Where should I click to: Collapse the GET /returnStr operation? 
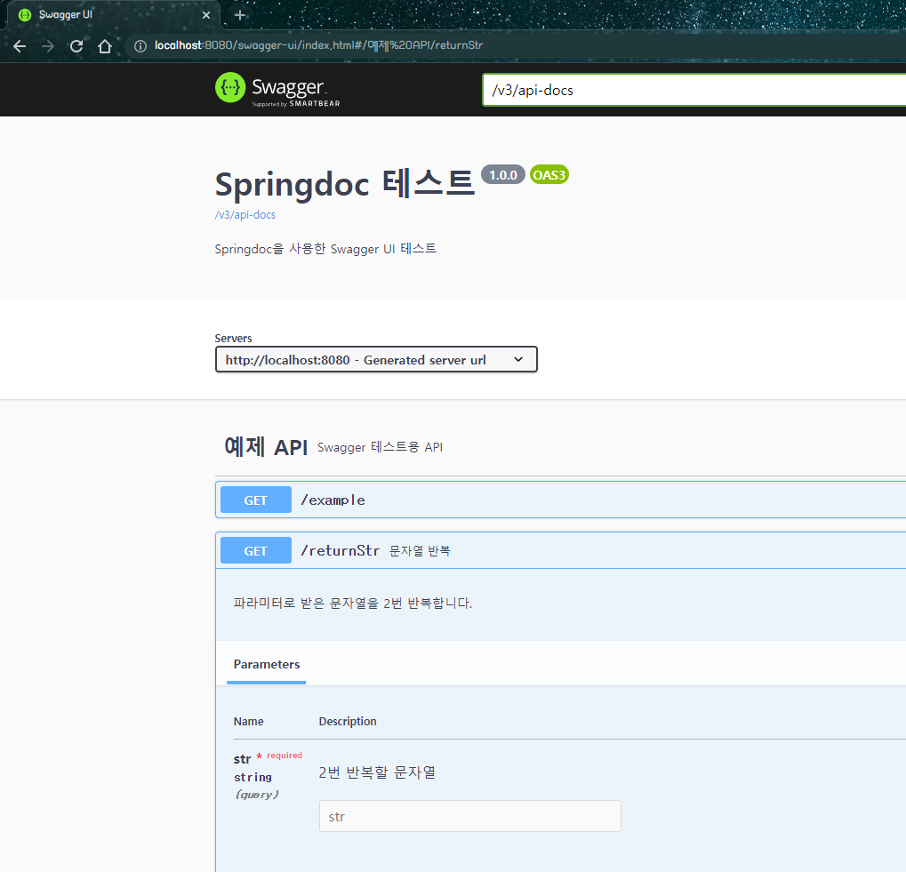(x=560, y=550)
